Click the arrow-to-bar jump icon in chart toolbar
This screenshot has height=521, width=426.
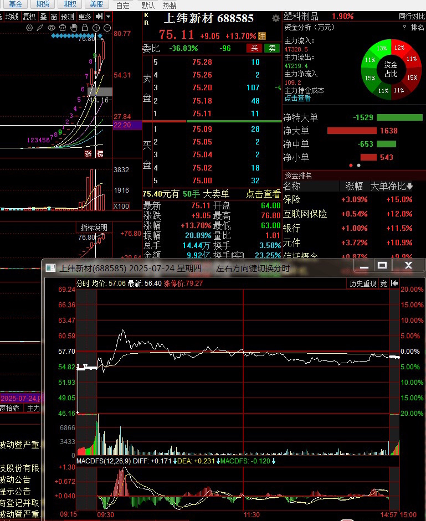pos(99,16)
